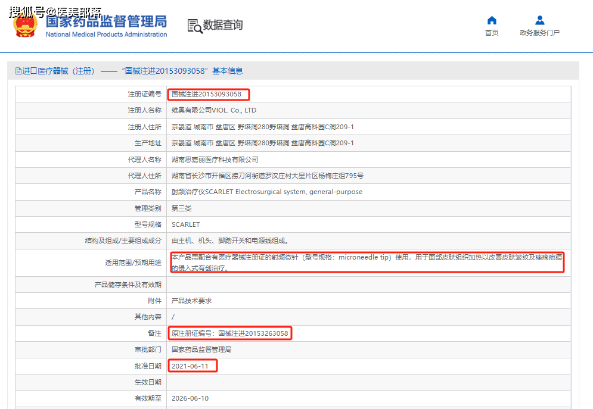The width and height of the screenshot is (593, 409).
Task: Click agent name 湖南思嘉丽医疗科技有限公司
Action: [215, 160]
